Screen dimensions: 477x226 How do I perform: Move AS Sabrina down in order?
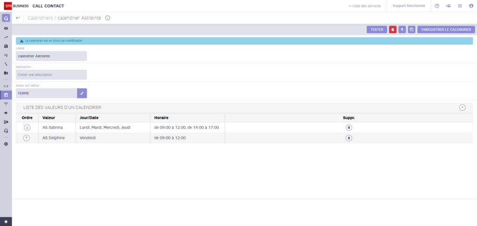[27, 127]
